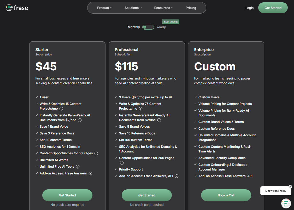
Task: Open info icon for Professional 75 Content Projects
Action: pos(141,109)
